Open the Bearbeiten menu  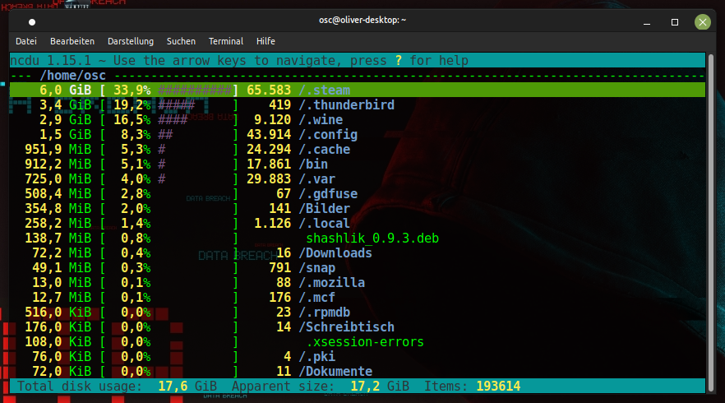pyautogui.click(x=72, y=41)
